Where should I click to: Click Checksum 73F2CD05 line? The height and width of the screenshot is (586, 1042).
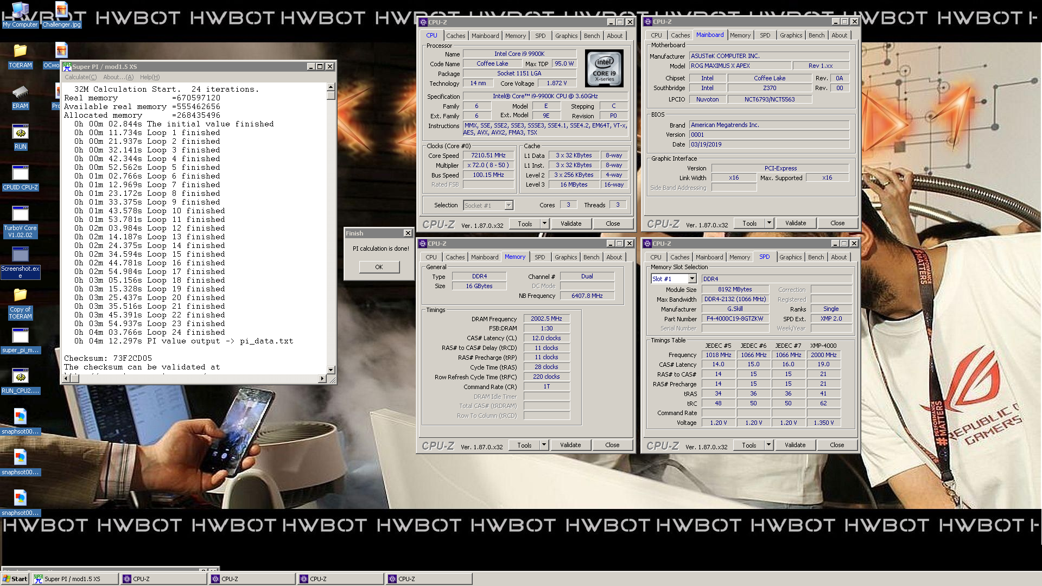click(108, 358)
